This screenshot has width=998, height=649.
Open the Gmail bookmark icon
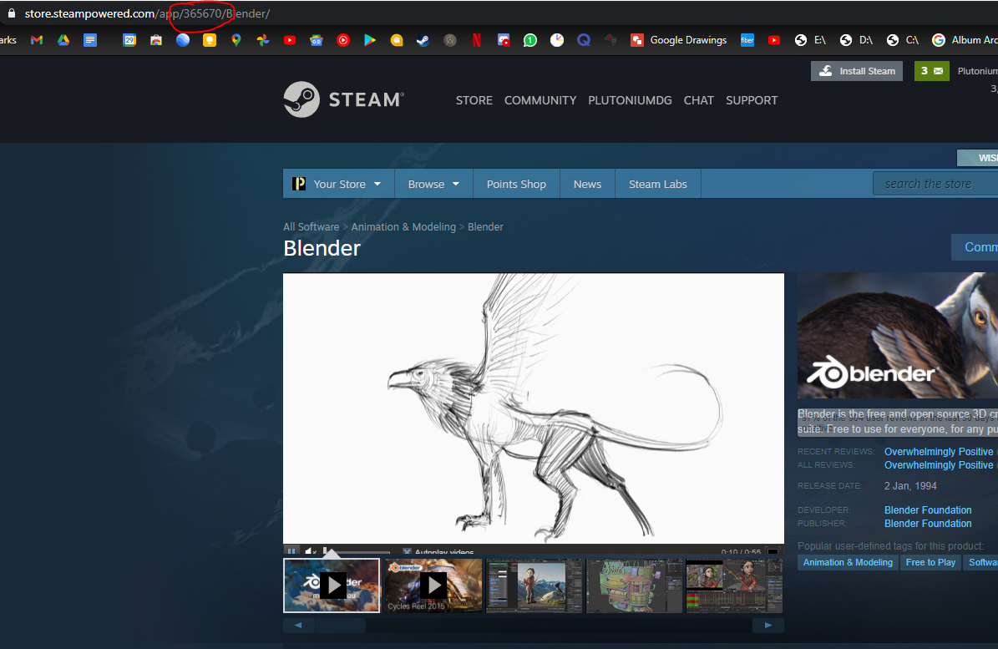(36, 40)
